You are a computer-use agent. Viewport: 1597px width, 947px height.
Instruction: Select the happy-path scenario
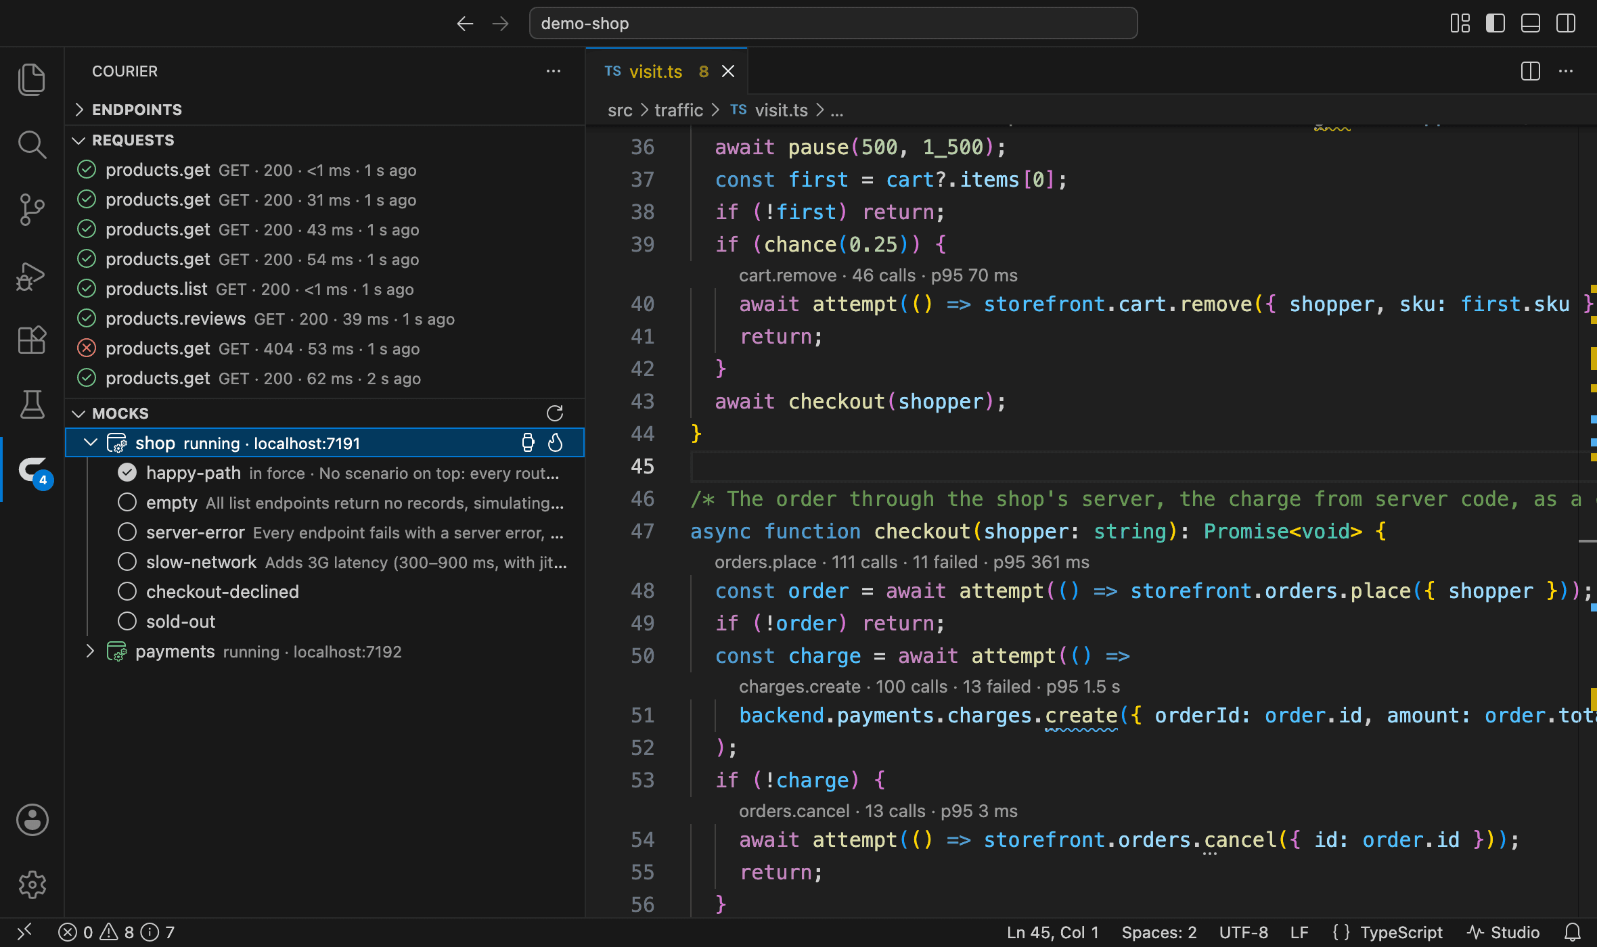click(x=325, y=473)
